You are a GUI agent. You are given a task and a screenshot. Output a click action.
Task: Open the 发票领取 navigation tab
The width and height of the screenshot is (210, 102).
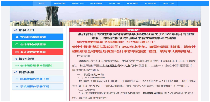pos(150,3)
